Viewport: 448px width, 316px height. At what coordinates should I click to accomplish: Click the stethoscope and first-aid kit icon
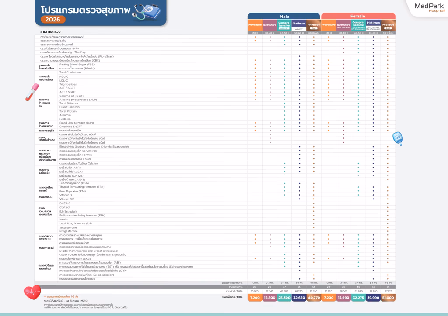147,12
